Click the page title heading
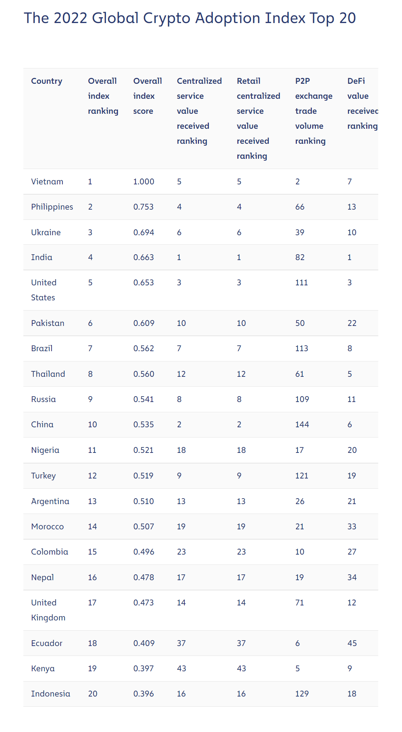Image resolution: width=402 pixels, height=732 pixels. coord(190,18)
